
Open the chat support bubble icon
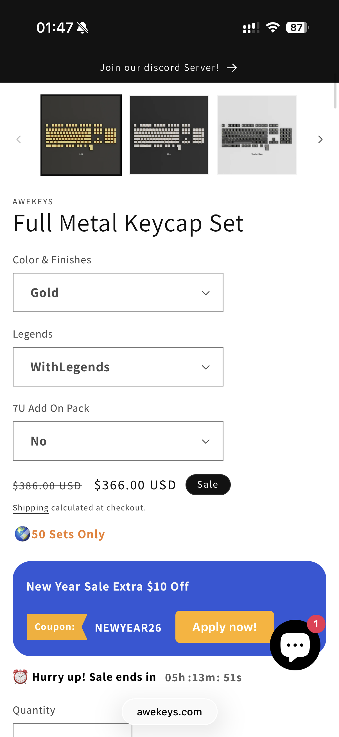[295, 645]
